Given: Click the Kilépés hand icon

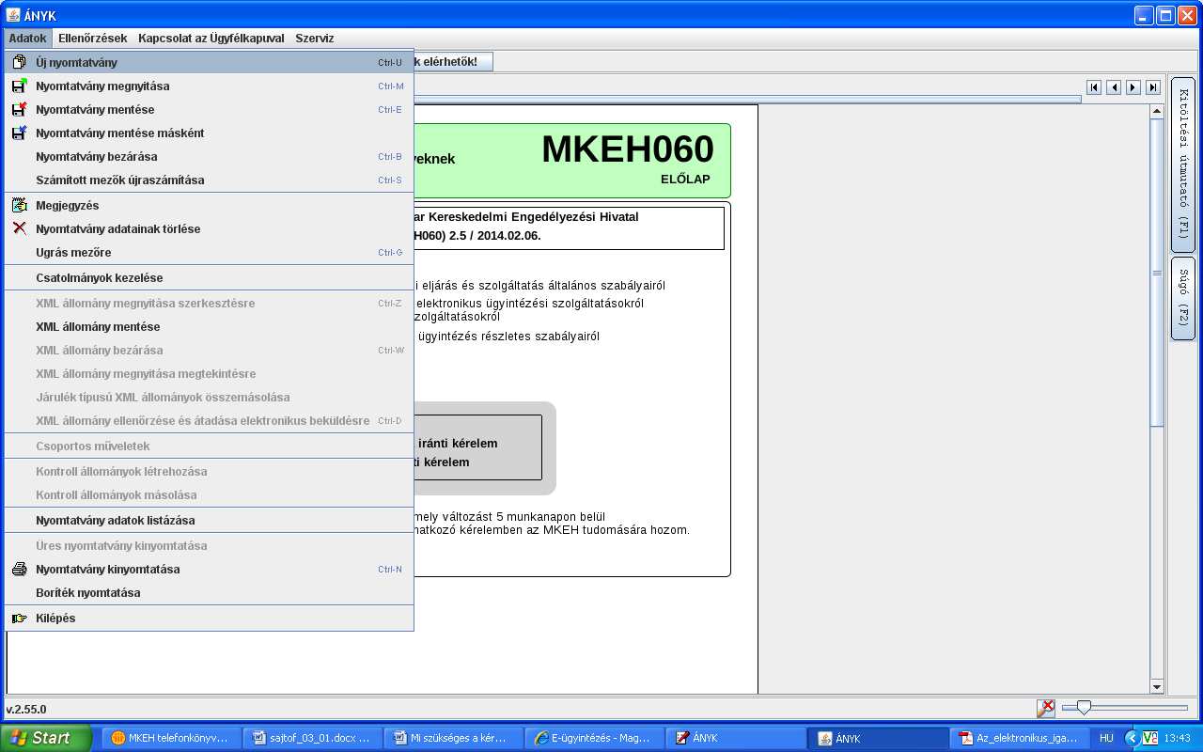Looking at the screenshot, I should pos(19,618).
